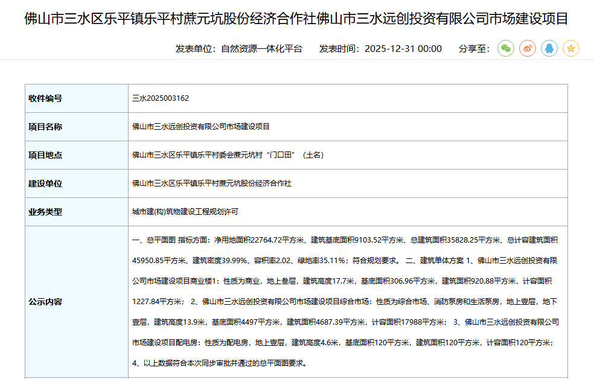Click the blue penguin QQ icon
This screenshot has width=594, height=379.
(548, 48)
